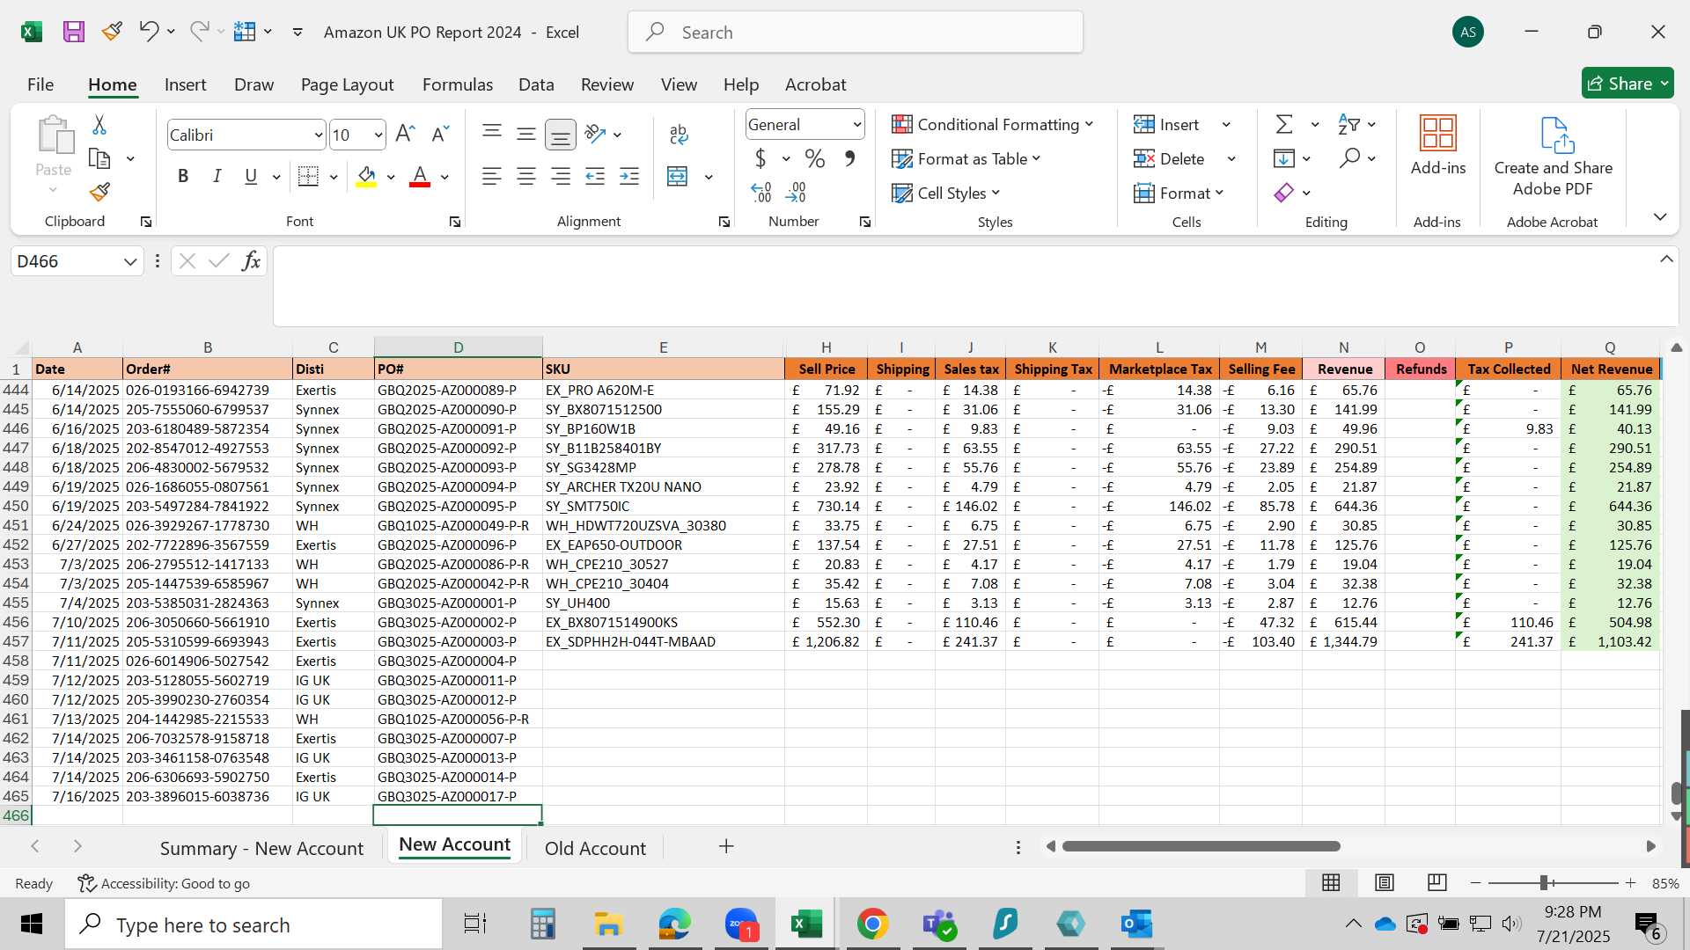Click the Undo arrow icon
Screen dimensions: 1690x950
[x=148, y=32]
